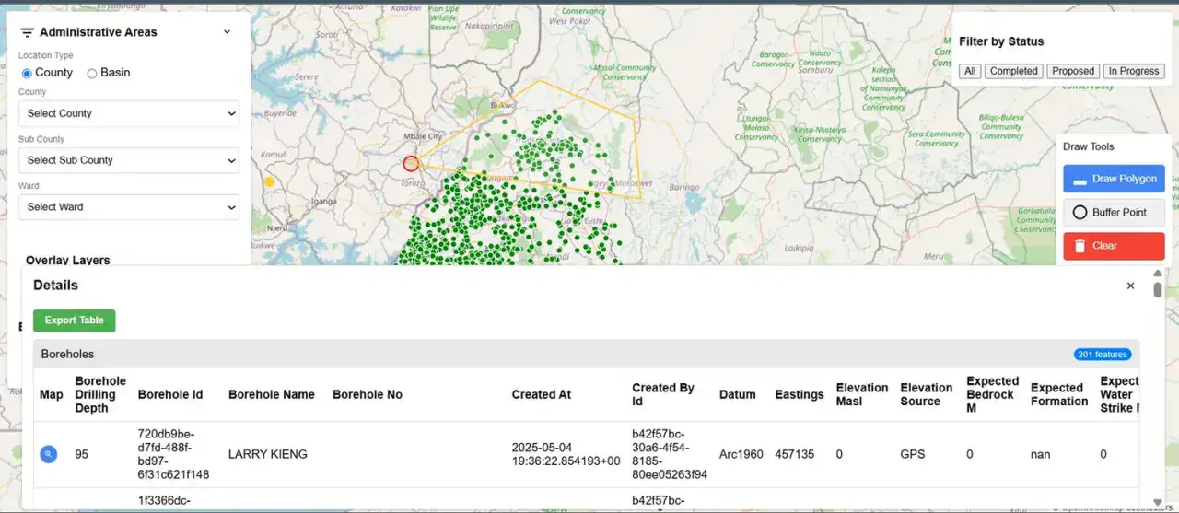The width and height of the screenshot is (1179, 513).
Task: Click the GPS elevation source cell
Action: [913, 454]
